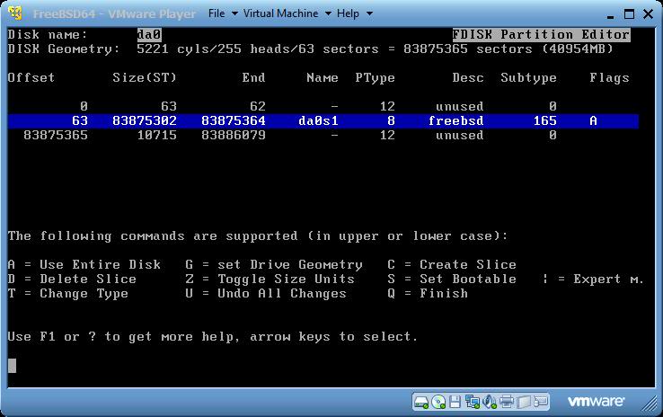Click the 'Q = Finish' command
The height and width of the screenshot is (417, 663).
click(x=428, y=294)
